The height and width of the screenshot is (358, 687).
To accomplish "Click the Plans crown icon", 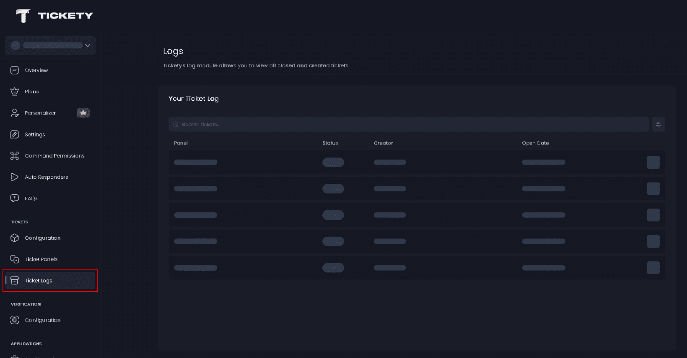I will (x=15, y=91).
